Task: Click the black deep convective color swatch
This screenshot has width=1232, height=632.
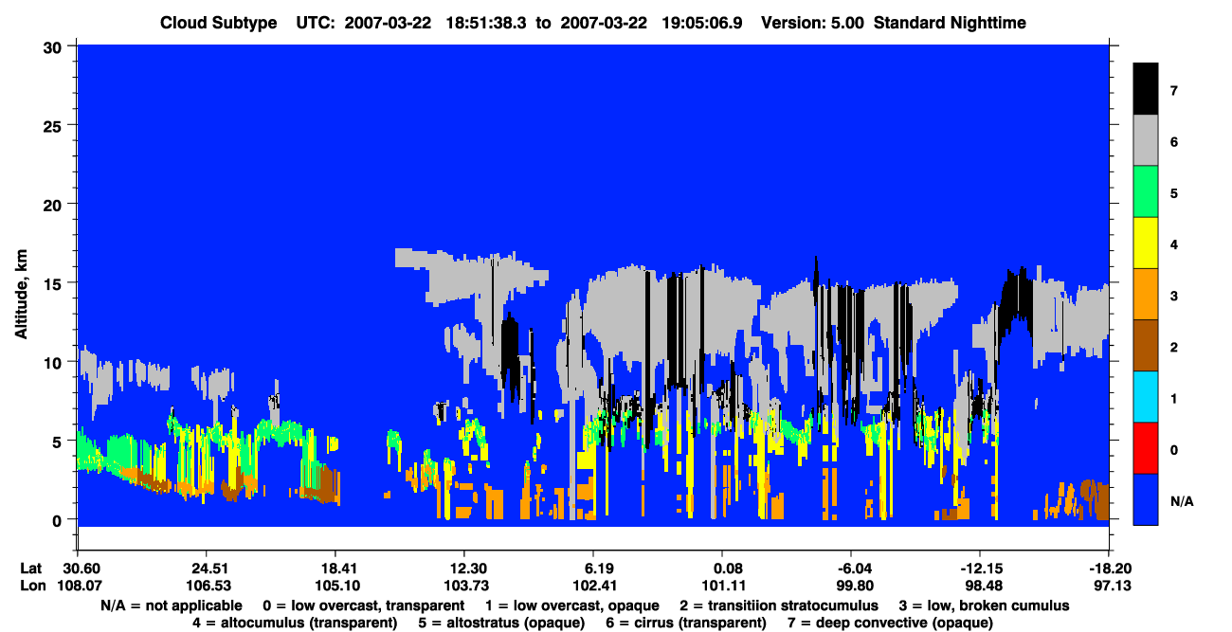Action: [x=1145, y=89]
